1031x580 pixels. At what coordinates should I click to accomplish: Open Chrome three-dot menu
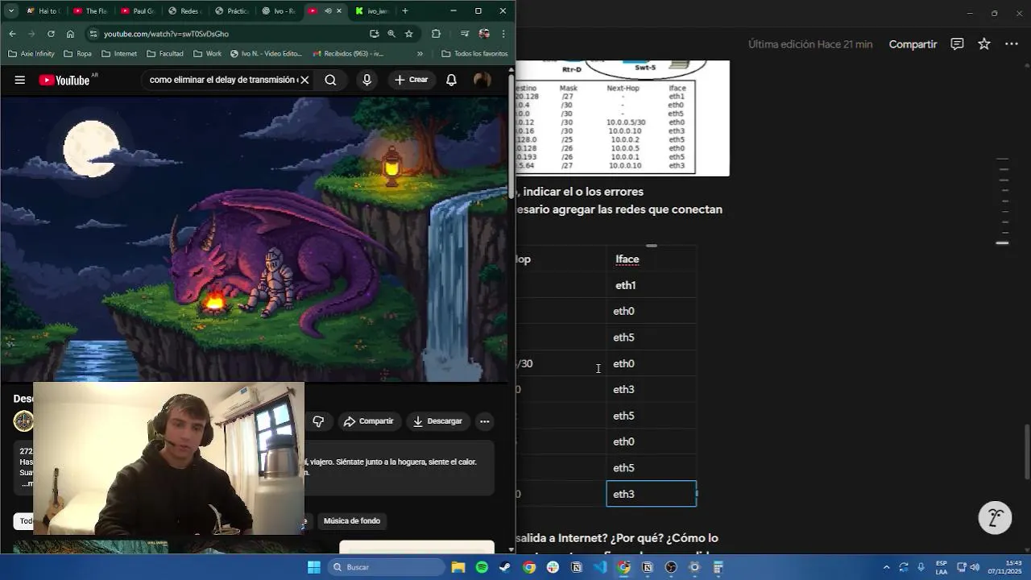click(503, 34)
